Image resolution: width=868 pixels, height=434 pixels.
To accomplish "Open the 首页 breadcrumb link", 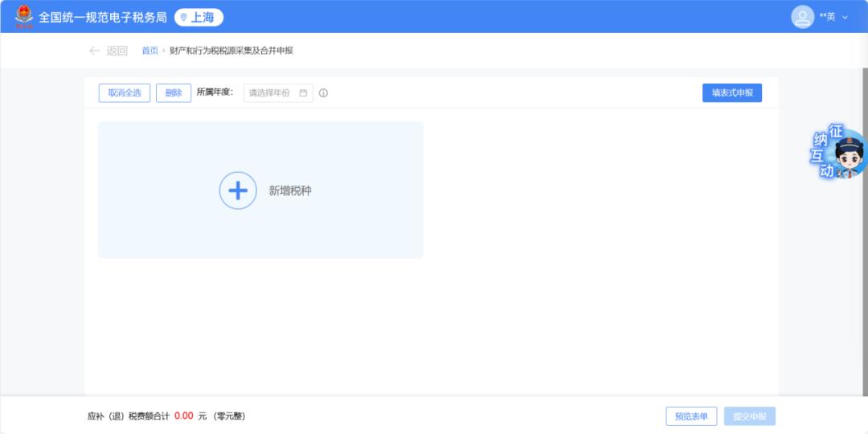I will (x=149, y=51).
